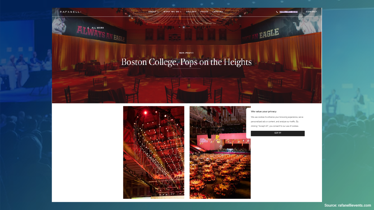
Task: Click the Non-Profit category label
Action: coord(187,53)
